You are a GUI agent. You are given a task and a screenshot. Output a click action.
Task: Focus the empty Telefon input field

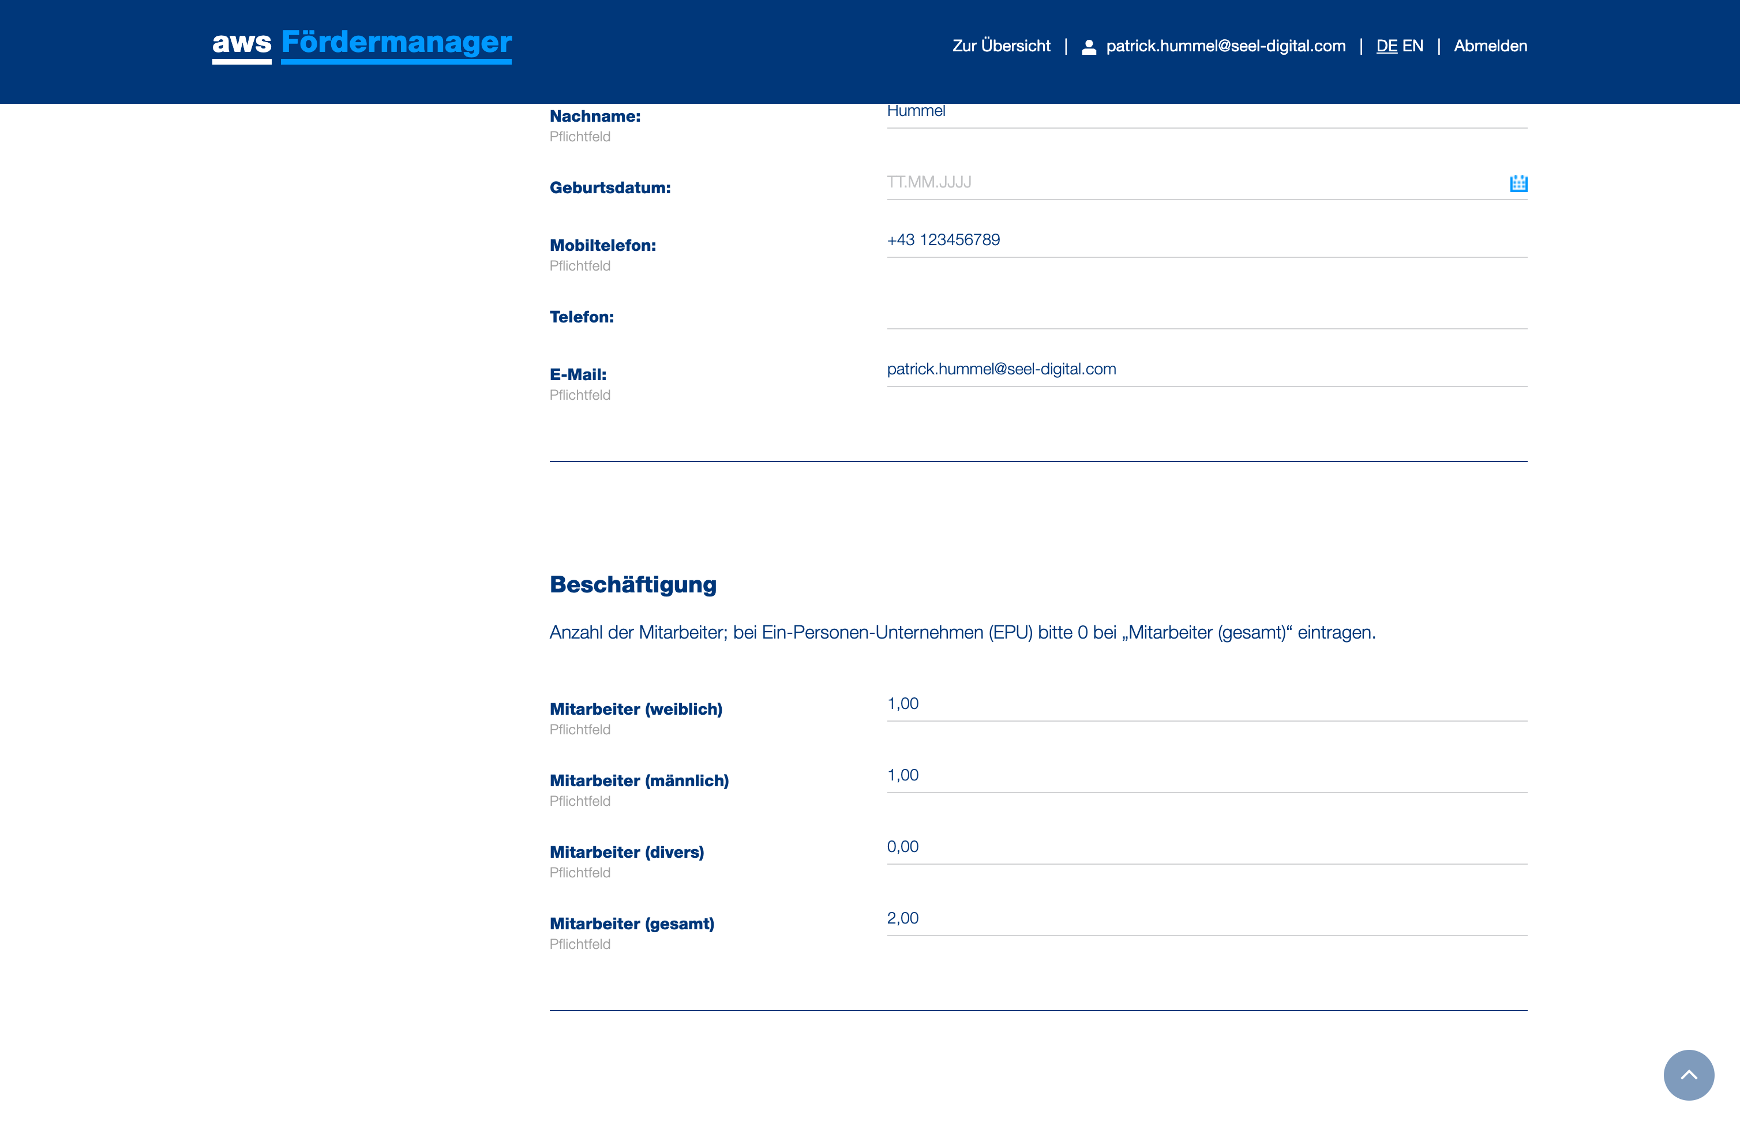pos(1207,311)
